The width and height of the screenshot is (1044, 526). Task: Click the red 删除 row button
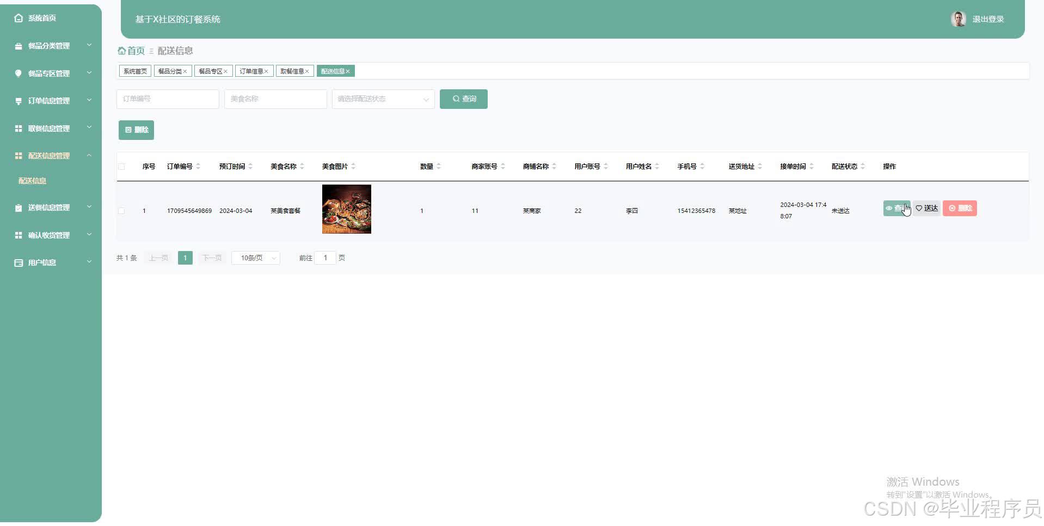click(x=960, y=209)
